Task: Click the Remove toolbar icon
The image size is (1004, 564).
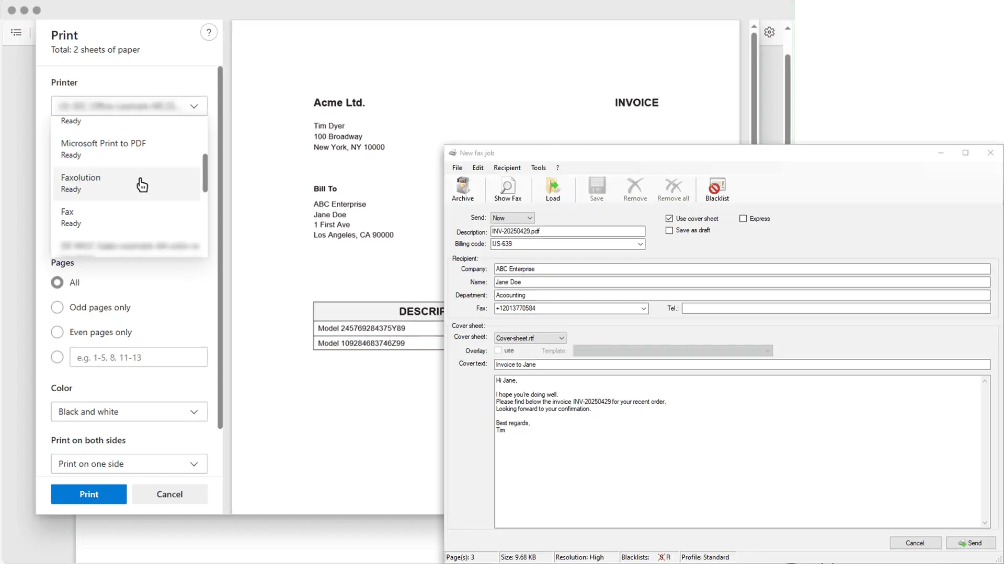Action: [635, 189]
